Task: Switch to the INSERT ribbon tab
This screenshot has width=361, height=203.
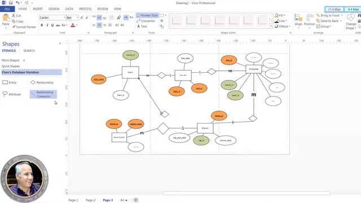Action: 38,9
